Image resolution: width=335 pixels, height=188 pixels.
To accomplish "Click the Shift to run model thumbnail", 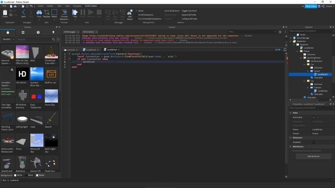I will [51, 74].
